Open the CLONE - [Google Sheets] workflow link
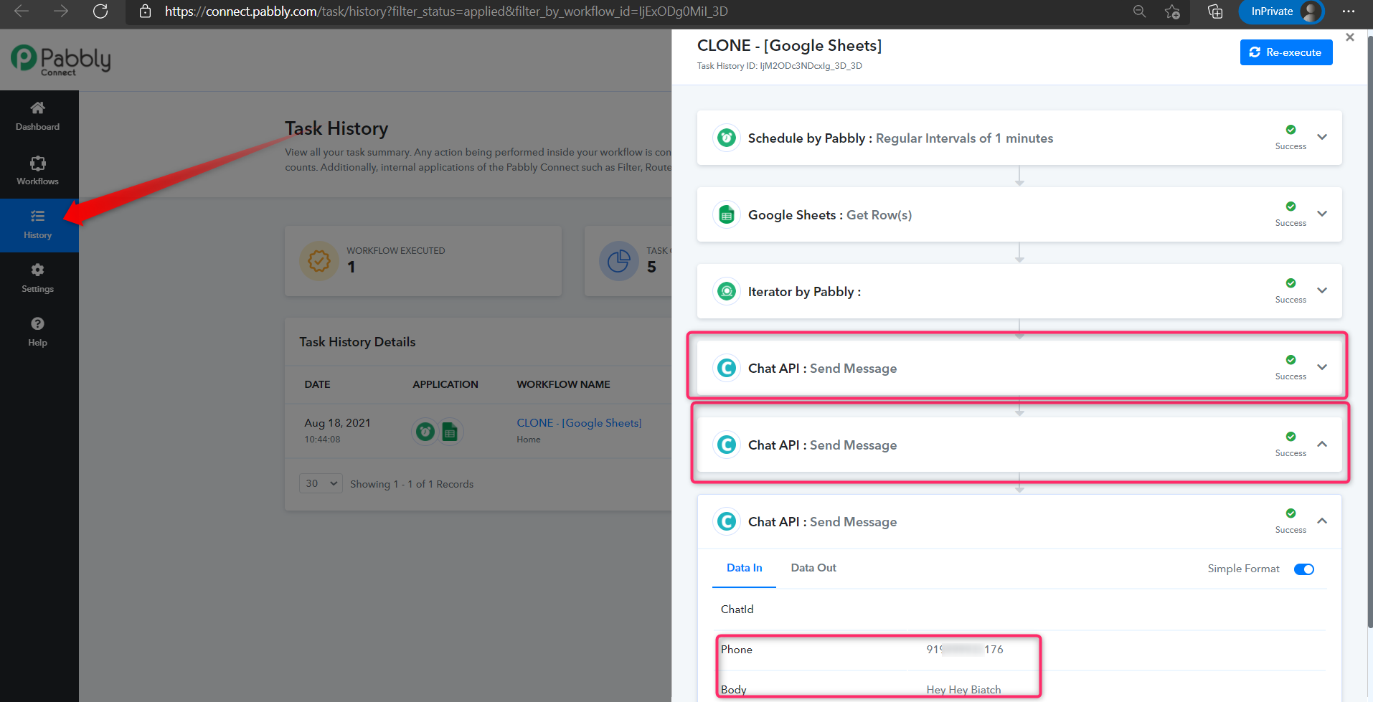 coord(579,423)
